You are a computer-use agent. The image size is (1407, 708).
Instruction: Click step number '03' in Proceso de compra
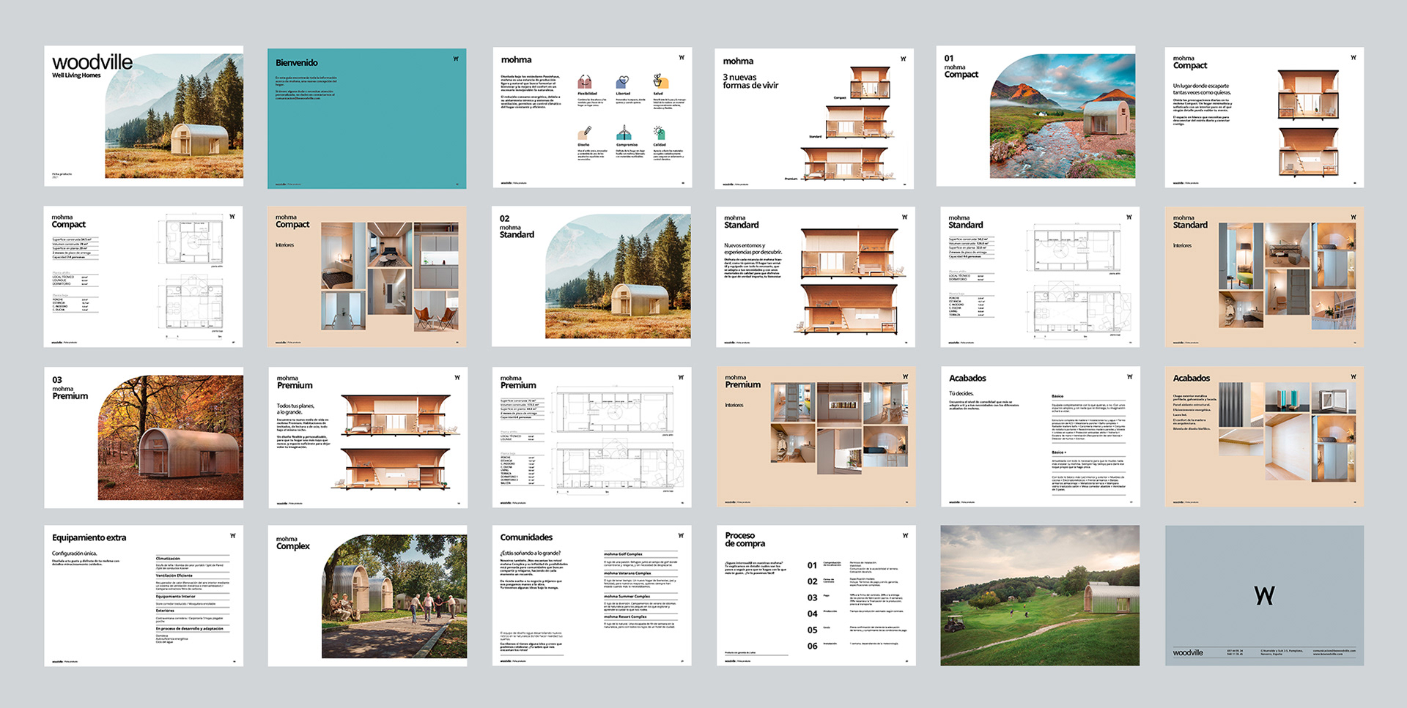coord(812,598)
